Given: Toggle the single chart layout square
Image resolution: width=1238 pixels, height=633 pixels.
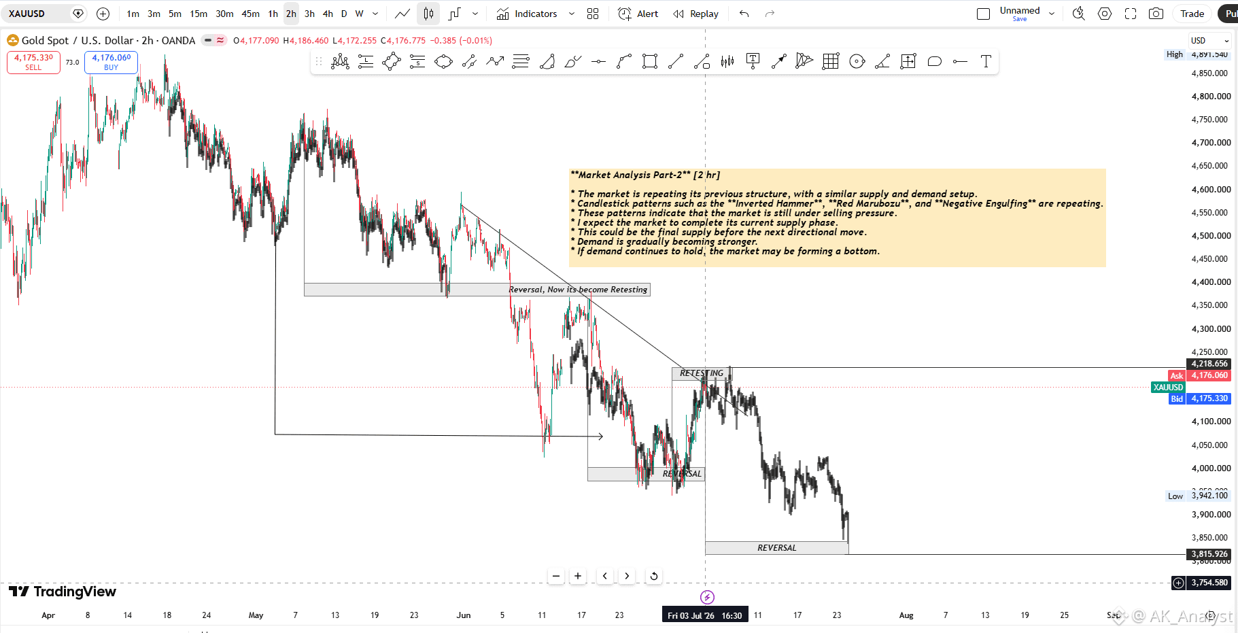Looking at the screenshot, I should (983, 14).
